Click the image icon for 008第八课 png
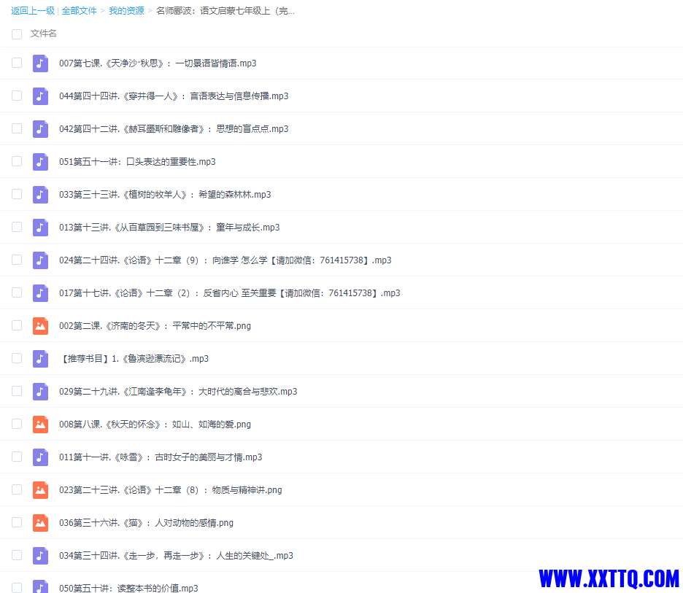This screenshot has width=683, height=593. pyautogui.click(x=41, y=424)
